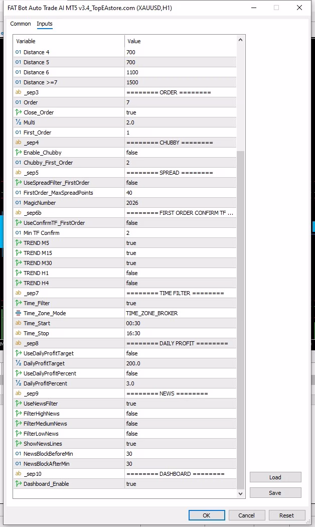Click the OK button

pyautogui.click(x=207, y=515)
